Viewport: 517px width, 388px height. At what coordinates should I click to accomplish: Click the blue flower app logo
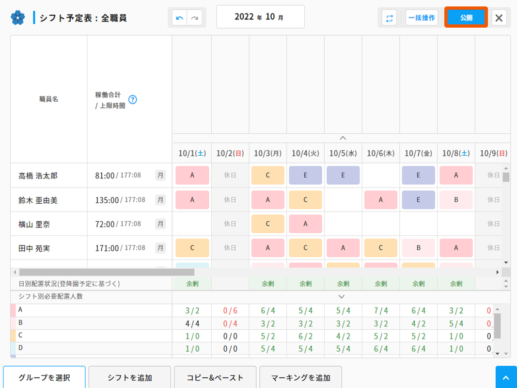[x=18, y=18]
